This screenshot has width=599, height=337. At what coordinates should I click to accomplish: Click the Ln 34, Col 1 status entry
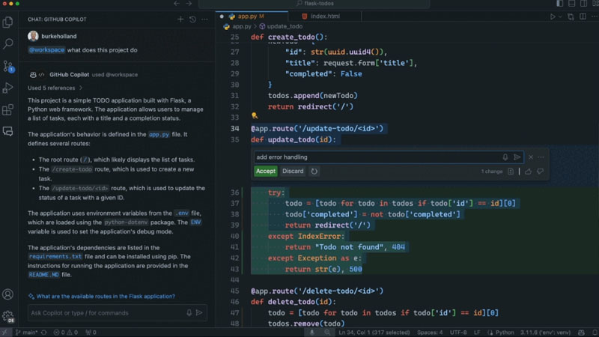[374, 332]
